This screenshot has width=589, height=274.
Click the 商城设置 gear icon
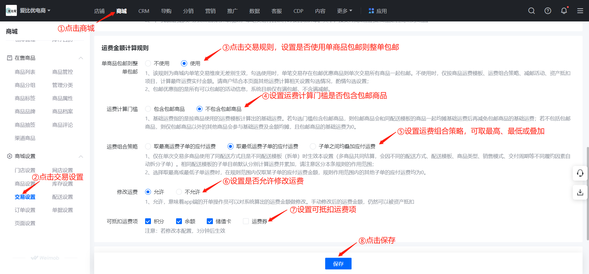pos(10,156)
